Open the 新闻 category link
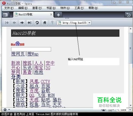Viewport: 133px width, 116px height. coord(20,81)
